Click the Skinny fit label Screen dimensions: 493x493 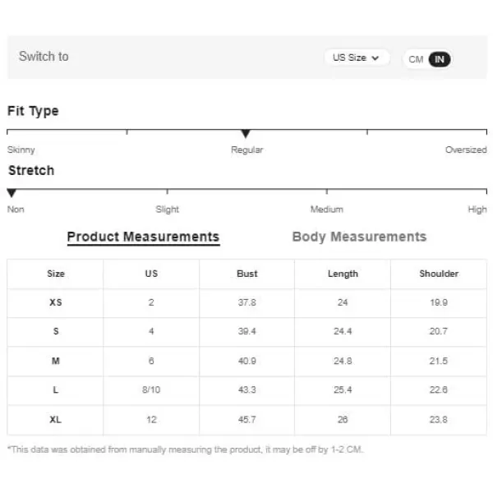(x=21, y=150)
